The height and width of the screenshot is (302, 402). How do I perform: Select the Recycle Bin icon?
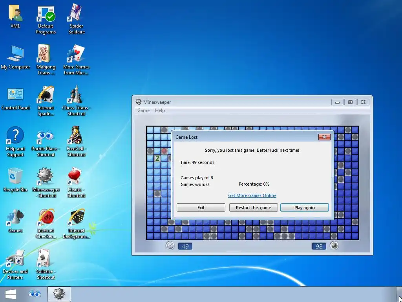(15, 180)
